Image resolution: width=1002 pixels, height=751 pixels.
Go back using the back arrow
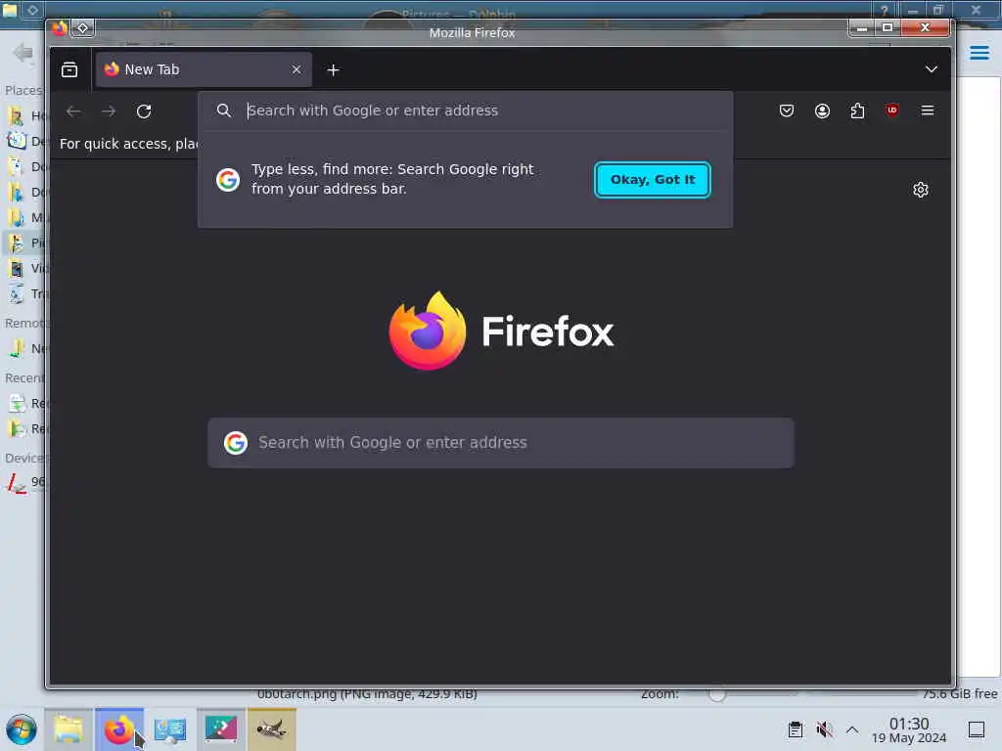coord(73,111)
